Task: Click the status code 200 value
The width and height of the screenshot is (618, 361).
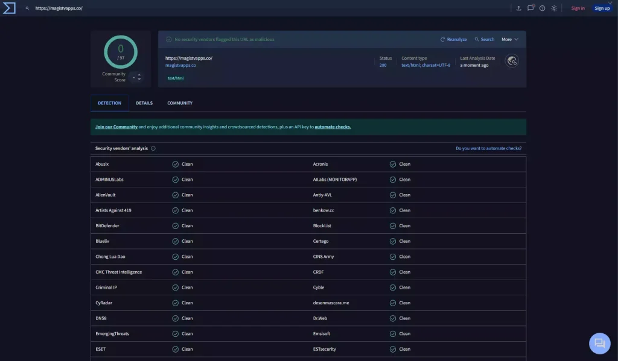Action: pos(383,65)
